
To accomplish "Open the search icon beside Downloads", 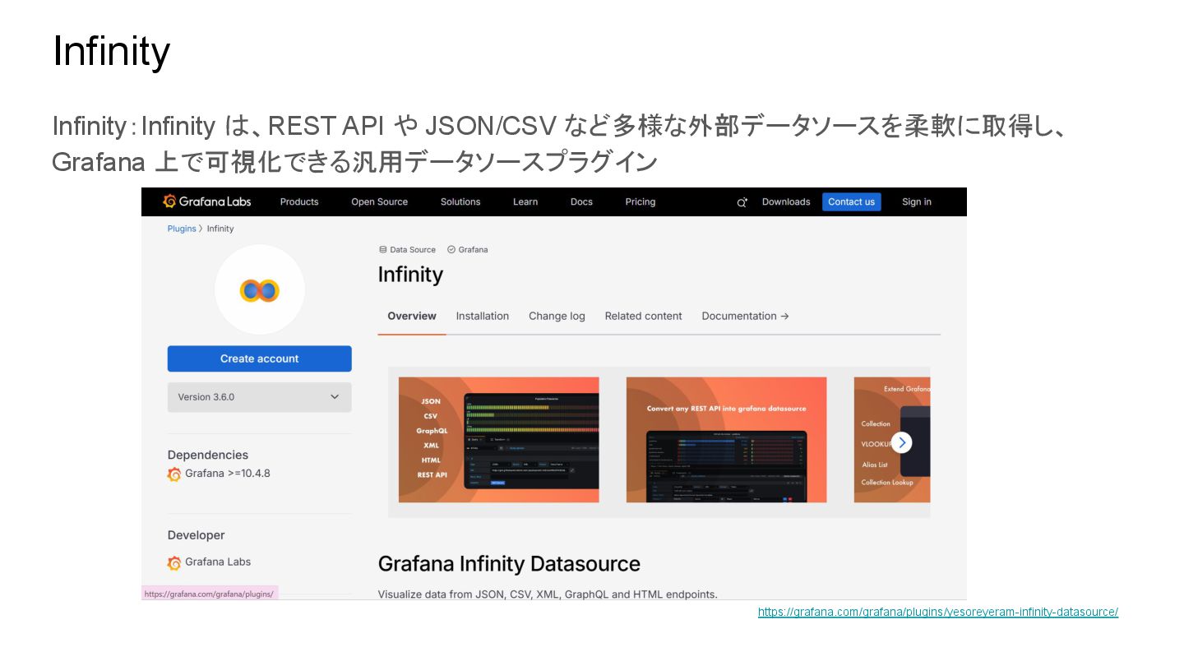I will pyautogui.click(x=742, y=202).
